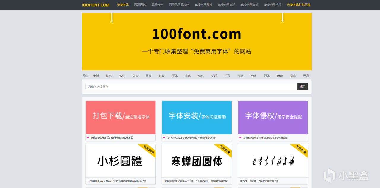
Task: Open the 思源黑体 nav item
Action: tap(140, 5)
